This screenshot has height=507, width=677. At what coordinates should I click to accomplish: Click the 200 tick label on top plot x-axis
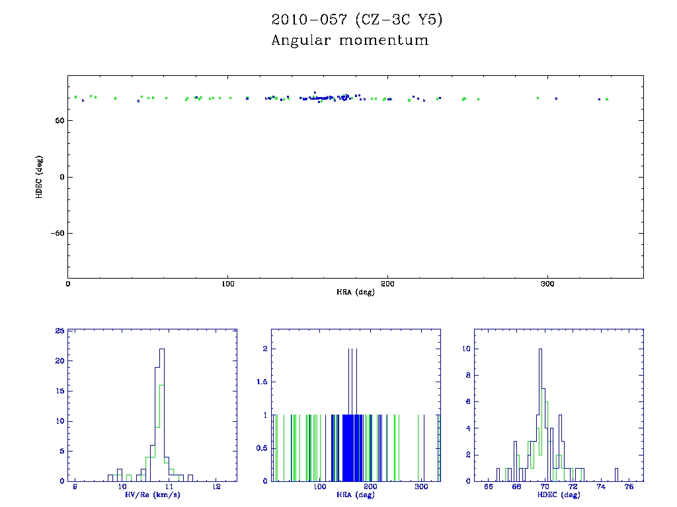(x=387, y=284)
